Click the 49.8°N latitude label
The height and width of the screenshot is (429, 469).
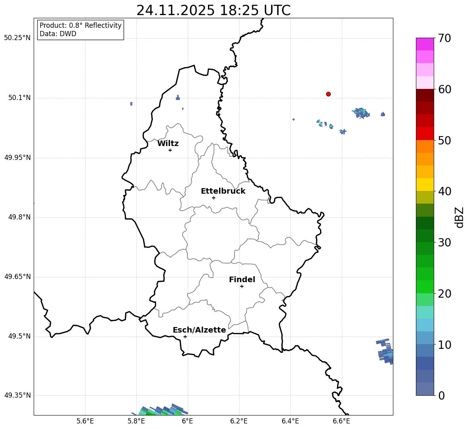[19, 217]
